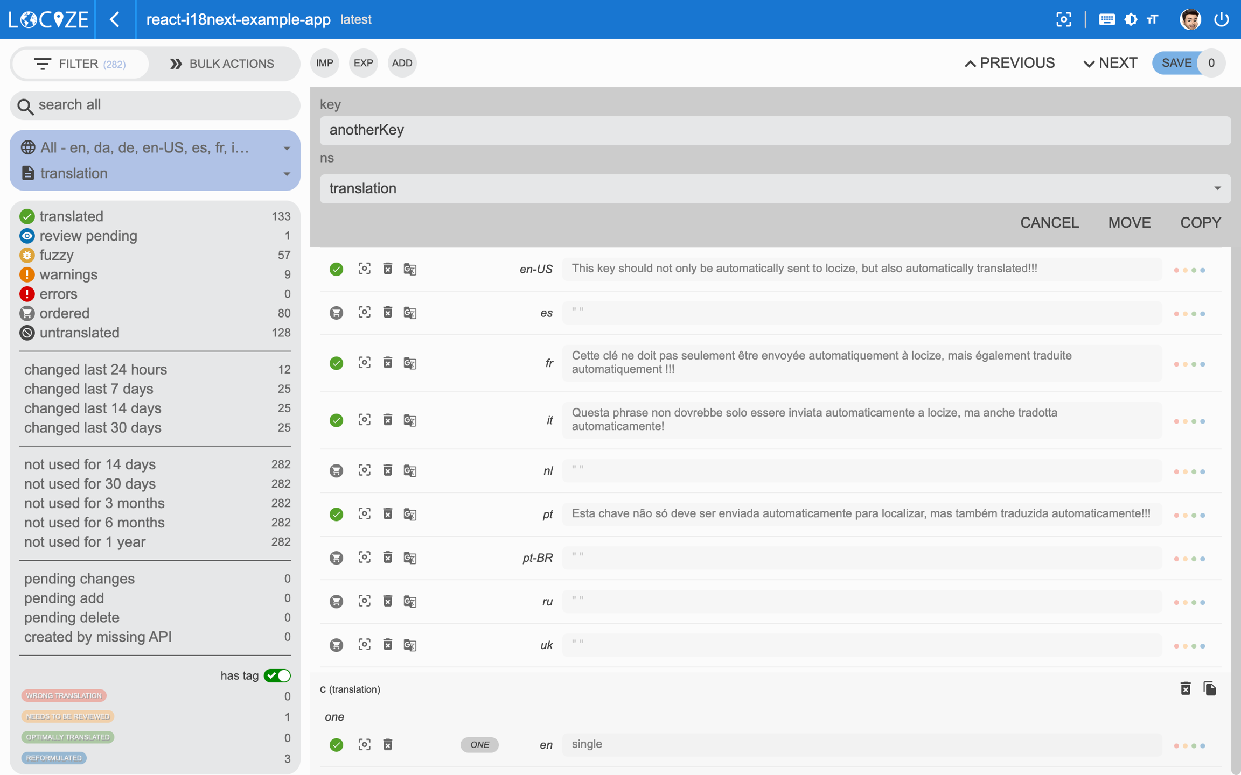Go to the NEXT key
This screenshot has width=1241, height=775.
(1110, 63)
